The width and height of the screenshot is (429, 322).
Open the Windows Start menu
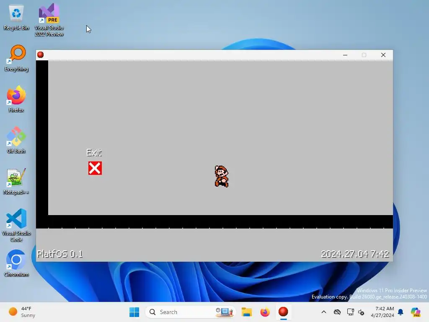click(x=134, y=312)
